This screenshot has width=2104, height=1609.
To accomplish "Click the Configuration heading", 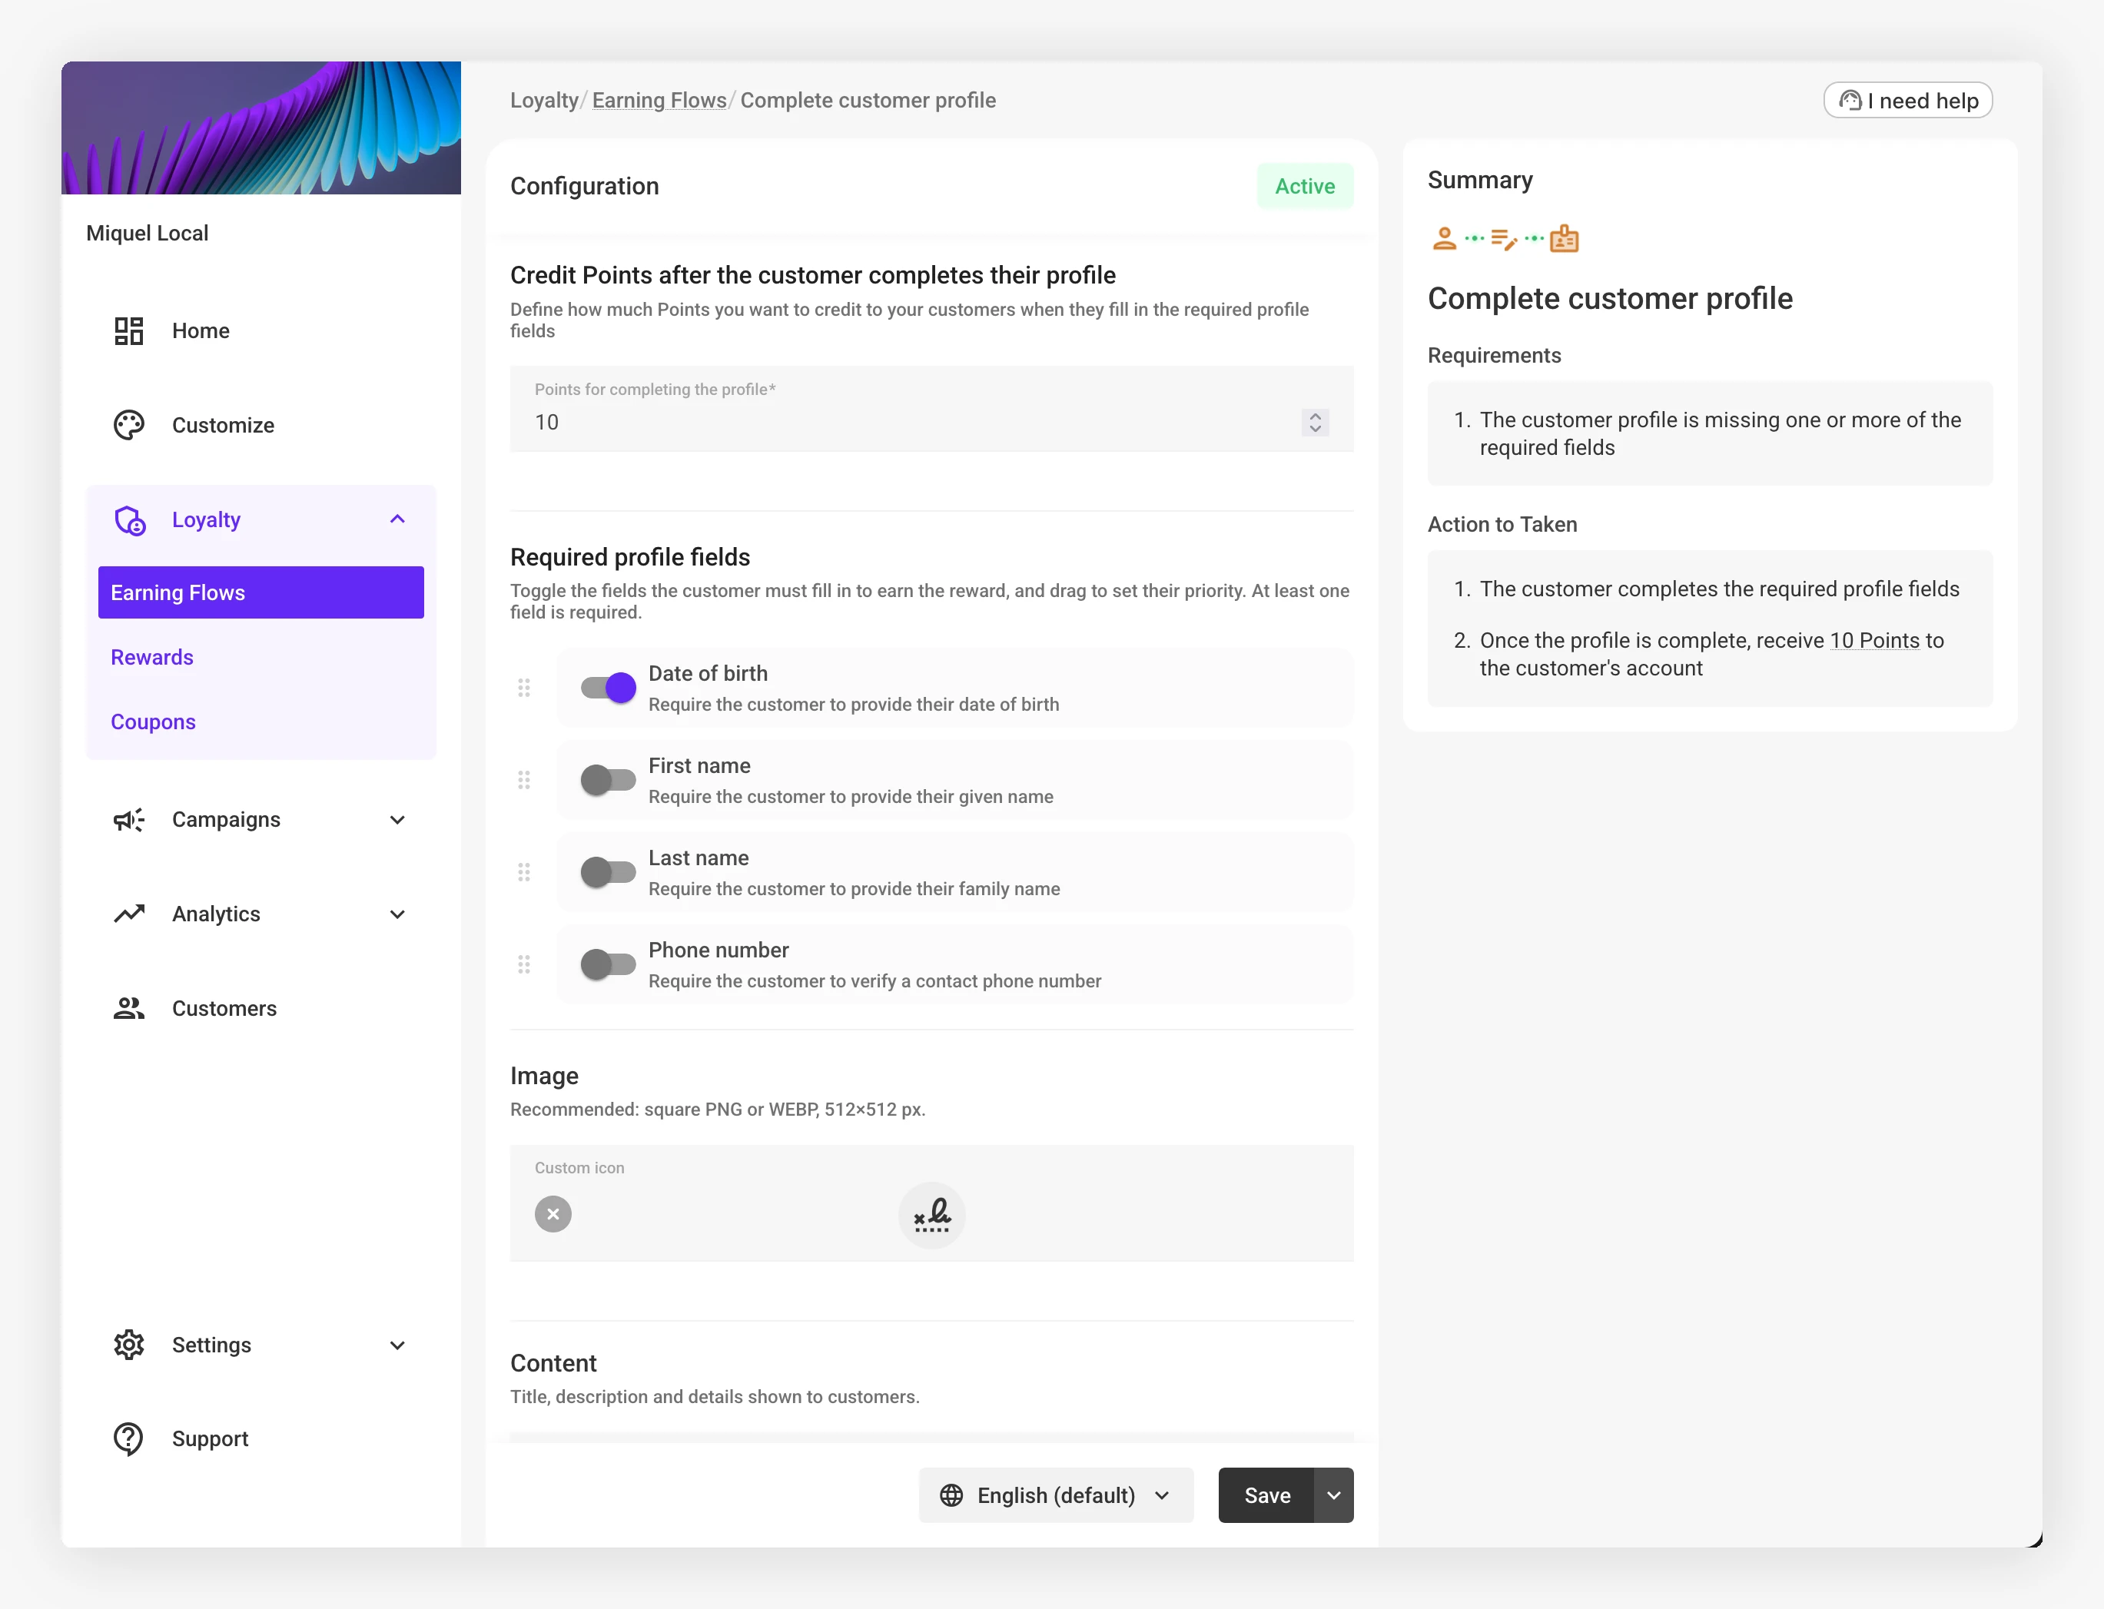I will (584, 186).
